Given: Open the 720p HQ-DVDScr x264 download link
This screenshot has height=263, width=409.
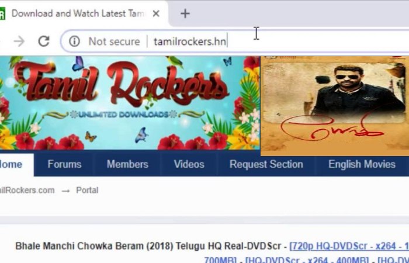Looking at the screenshot, I should [349, 246].
